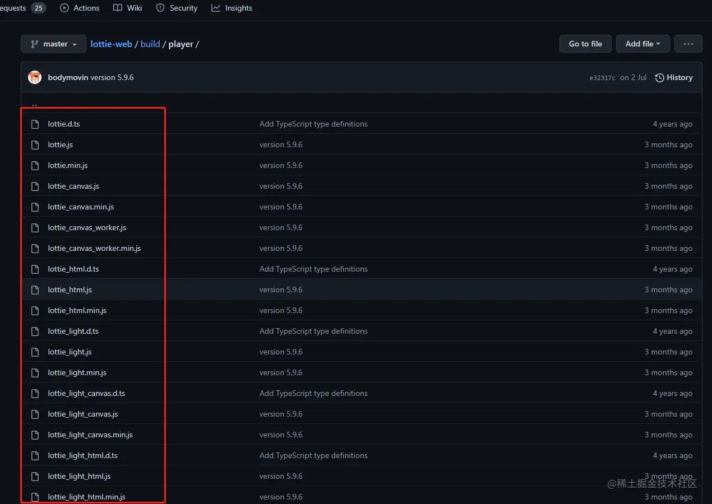
Task: Click the file icon beside lottie_light_canvas.min.js
Action: (35, 435)
